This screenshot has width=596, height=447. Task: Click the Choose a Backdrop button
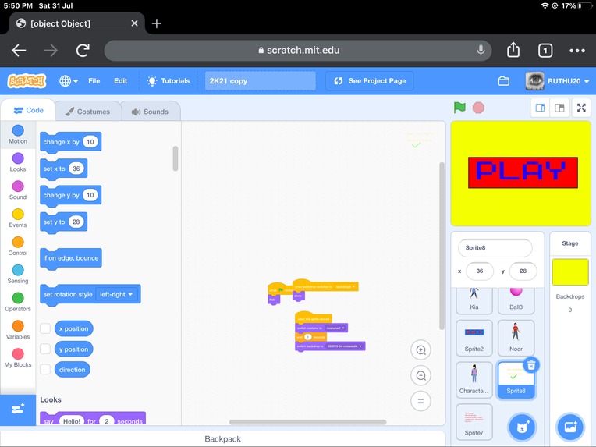coord(570,427)
